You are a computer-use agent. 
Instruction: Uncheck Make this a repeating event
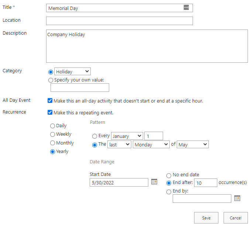(50, 112)
